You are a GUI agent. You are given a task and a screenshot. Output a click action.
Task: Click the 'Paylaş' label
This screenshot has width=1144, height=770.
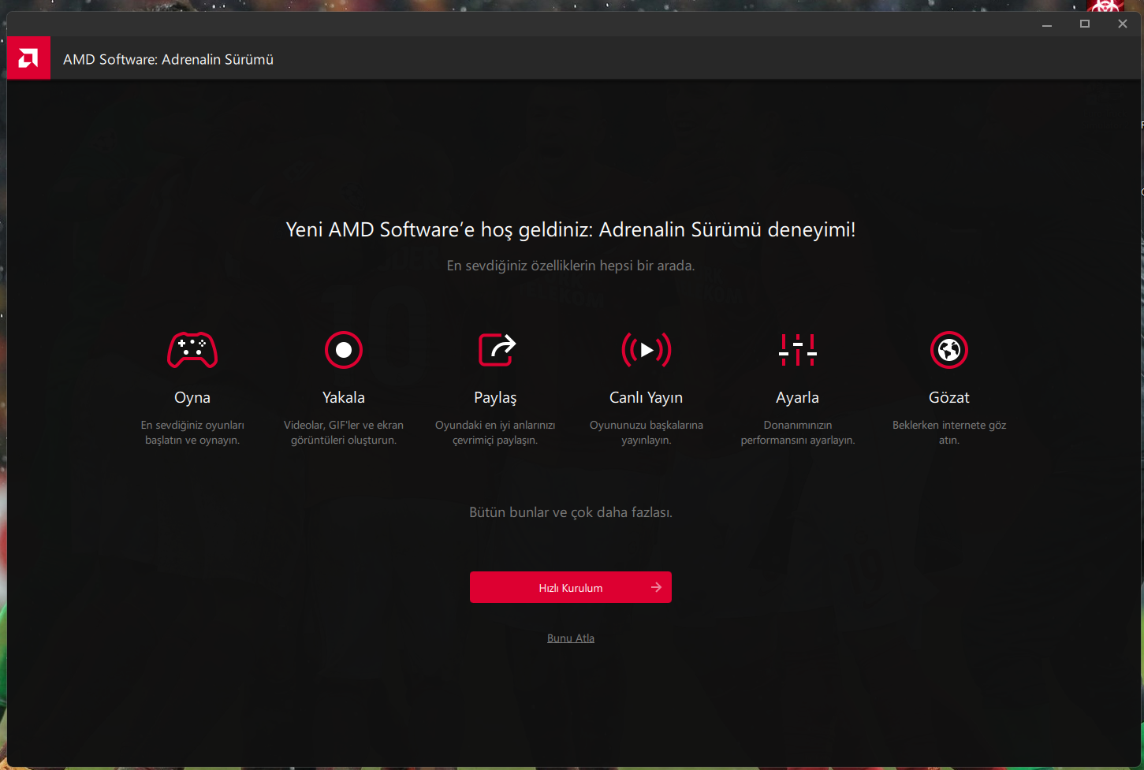[495, 398]
